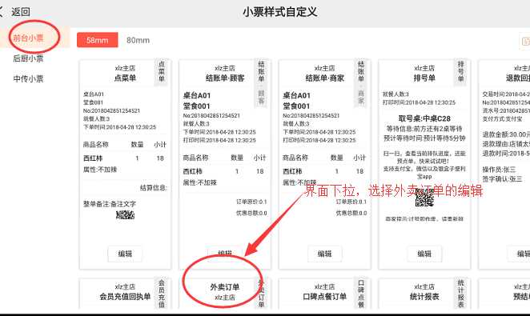
Task: Select the 外卖订单 card
Action: 225,294
